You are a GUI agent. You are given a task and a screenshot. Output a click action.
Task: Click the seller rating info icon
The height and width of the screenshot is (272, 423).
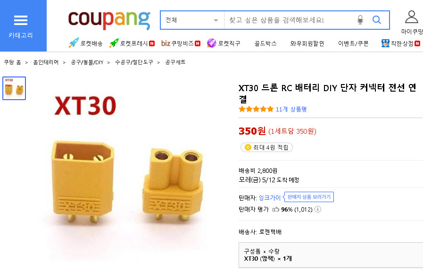pyautogui.click(x=318, y=209)
